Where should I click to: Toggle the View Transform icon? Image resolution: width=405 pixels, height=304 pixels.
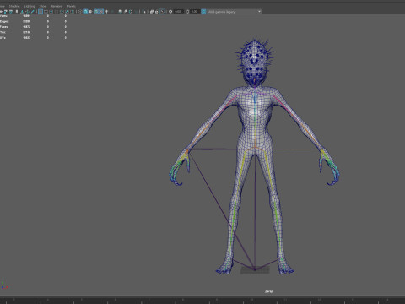(203, 12)
